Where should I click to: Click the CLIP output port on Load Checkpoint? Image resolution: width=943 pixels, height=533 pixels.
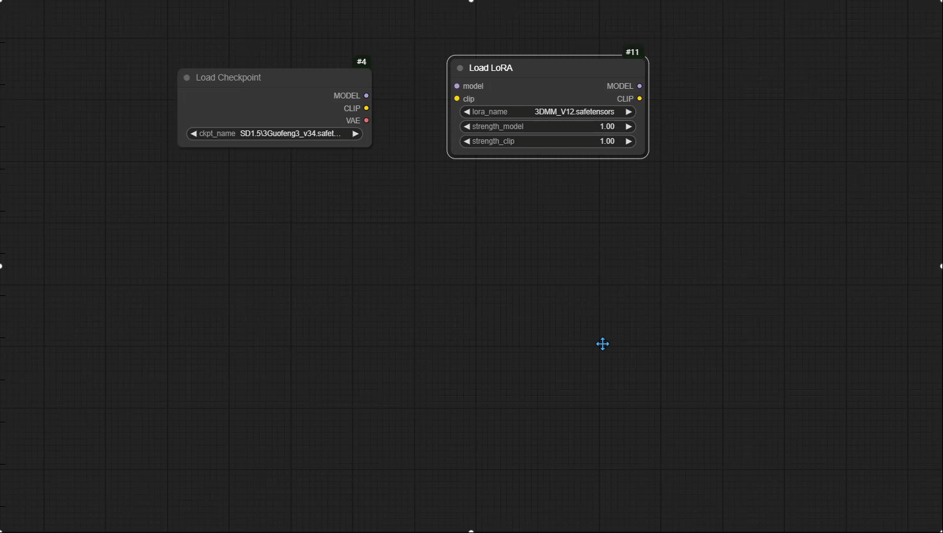[x=366, y=109]
